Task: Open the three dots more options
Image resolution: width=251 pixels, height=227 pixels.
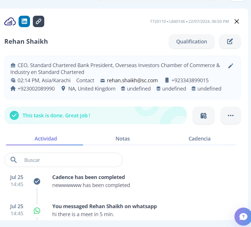Action: [231, 116]
